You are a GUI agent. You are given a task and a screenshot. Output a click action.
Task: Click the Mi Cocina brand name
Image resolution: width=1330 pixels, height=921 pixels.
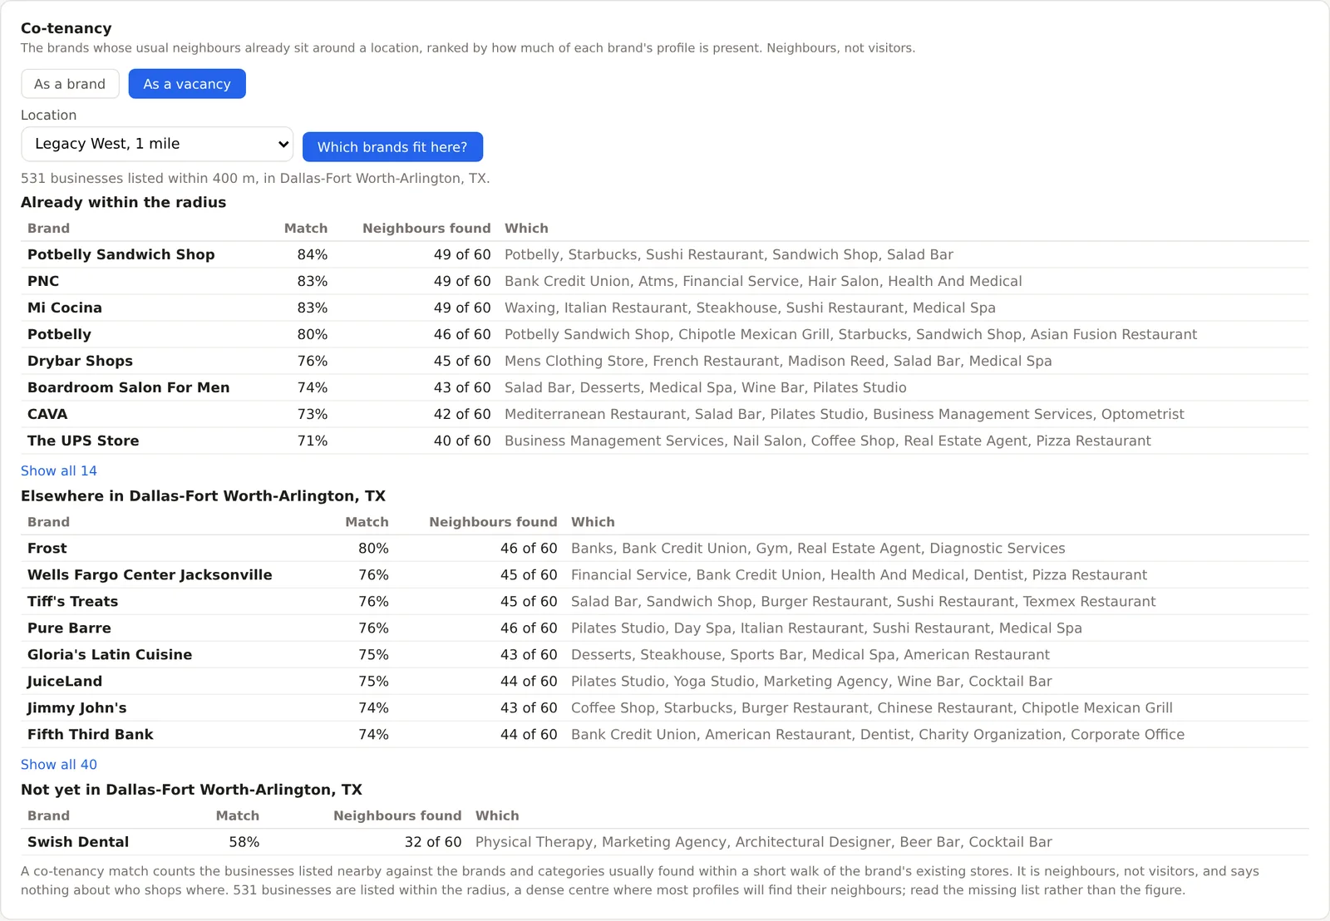(x=65, y=308)
